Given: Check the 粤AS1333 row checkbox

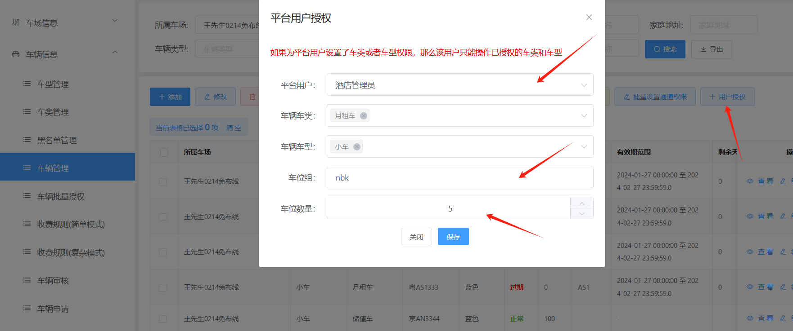Looking at the screenshot, I should [x=163, y=287].
